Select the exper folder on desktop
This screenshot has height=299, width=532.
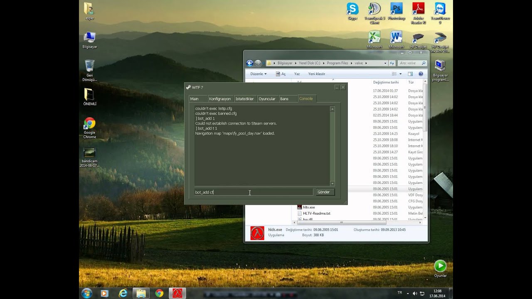(x=89, y=11)
